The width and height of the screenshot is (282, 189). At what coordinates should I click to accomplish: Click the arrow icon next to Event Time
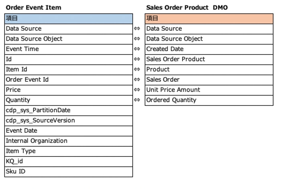coord(137,49)
